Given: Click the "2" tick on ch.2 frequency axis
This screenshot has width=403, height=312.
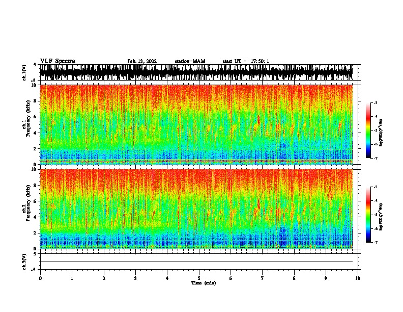Looking at the screenshot, I should [x=36, y=233].
